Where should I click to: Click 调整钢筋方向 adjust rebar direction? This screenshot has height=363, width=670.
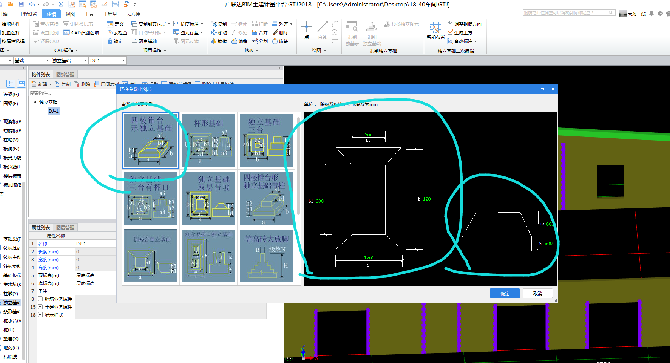pyautogui.click(x=465, y=24)
